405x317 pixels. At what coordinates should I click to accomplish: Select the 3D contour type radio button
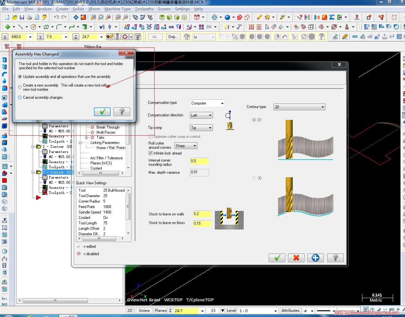click(254, 178)
